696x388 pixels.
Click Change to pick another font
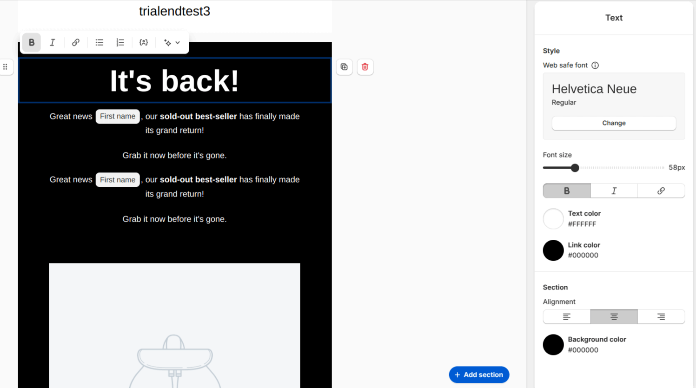coord(613,123)
